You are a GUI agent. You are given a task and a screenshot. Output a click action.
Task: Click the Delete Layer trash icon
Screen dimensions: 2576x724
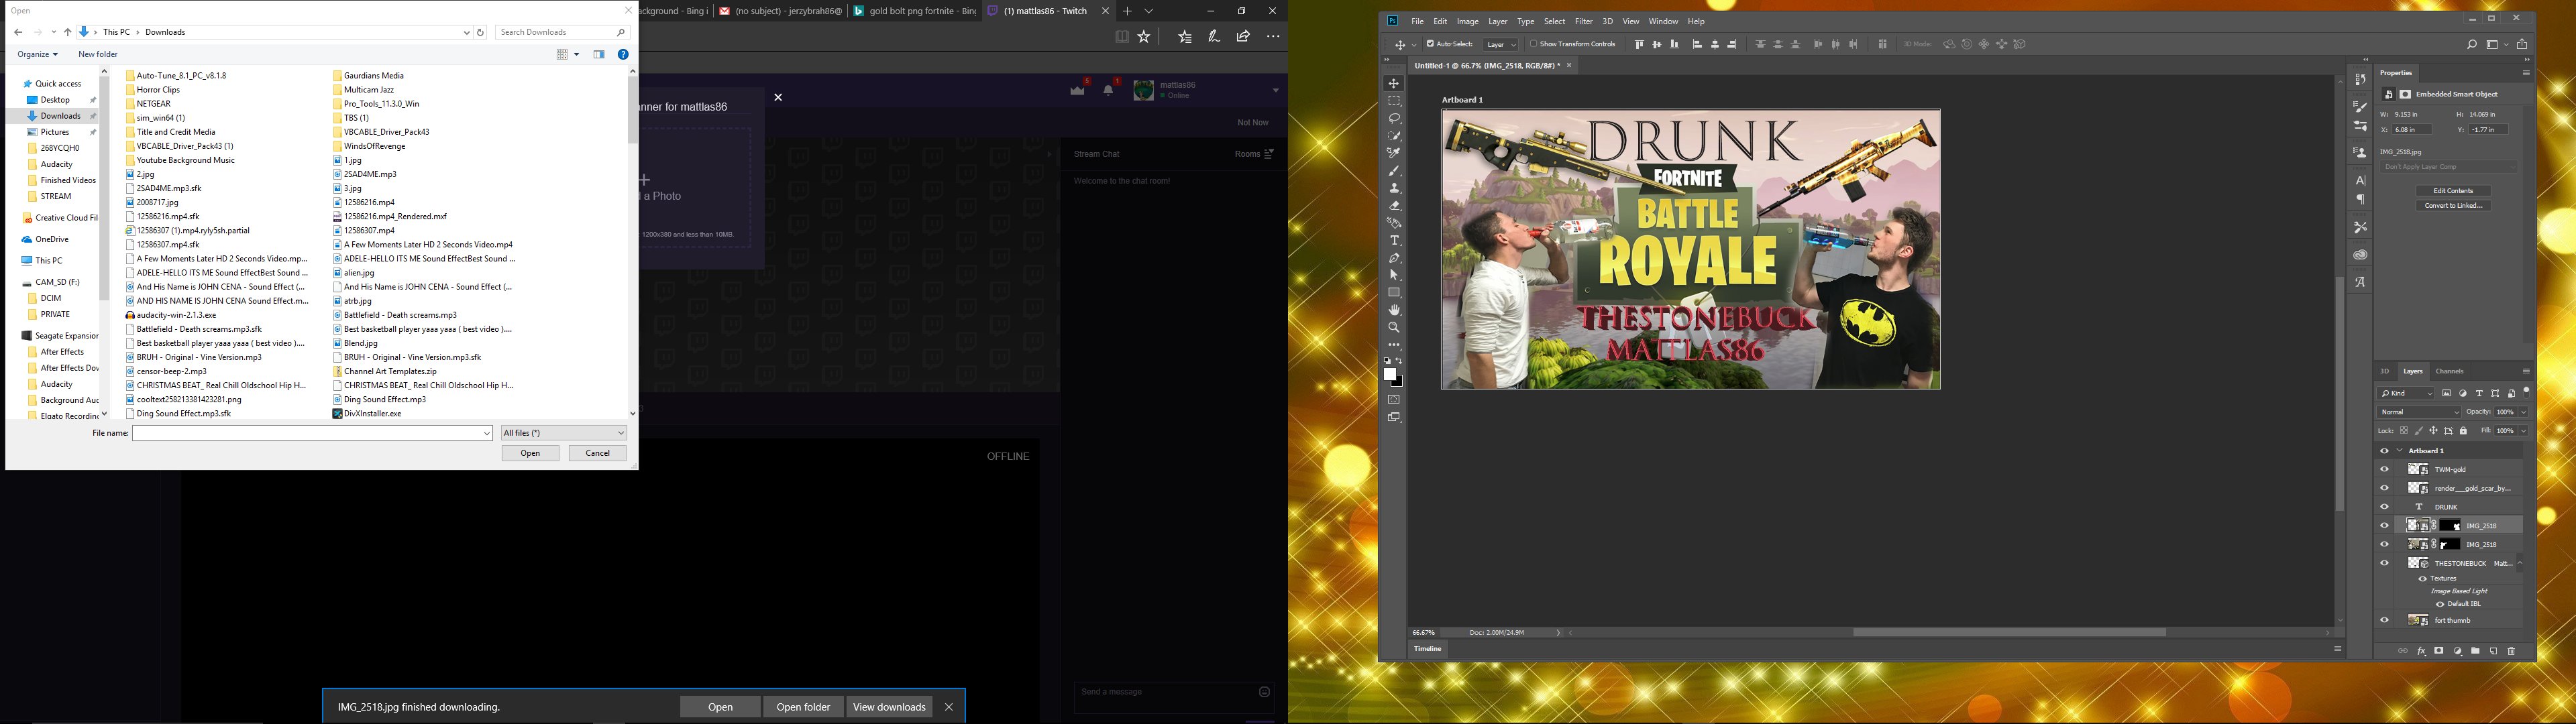click(x=2511, y=651)
